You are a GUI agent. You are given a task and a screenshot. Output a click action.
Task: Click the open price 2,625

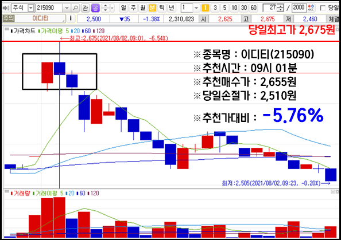coord(225,19)
